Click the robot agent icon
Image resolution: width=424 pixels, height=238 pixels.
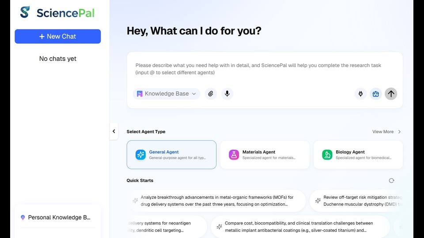375,93
